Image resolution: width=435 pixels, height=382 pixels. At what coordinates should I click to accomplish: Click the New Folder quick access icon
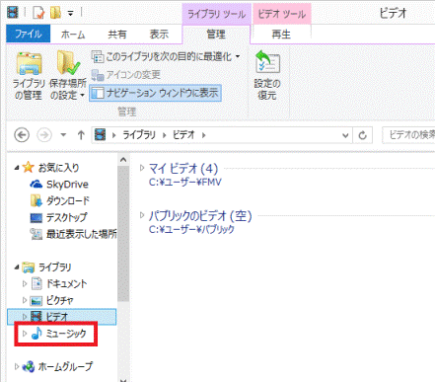tap(55, 13)
